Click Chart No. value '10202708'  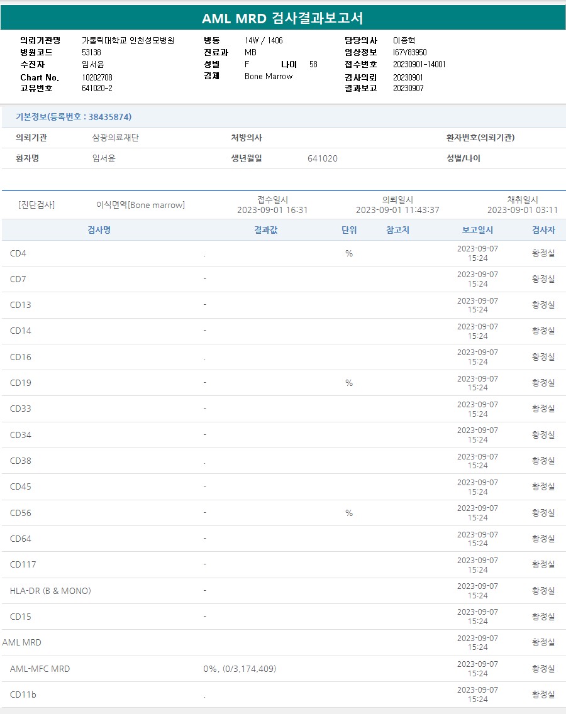pyautogui.click(x=97, y=77)
